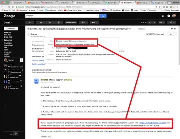This screenshot has width=180, height=139.
Task: Open the Google apps grid
Action: [163, 16]
